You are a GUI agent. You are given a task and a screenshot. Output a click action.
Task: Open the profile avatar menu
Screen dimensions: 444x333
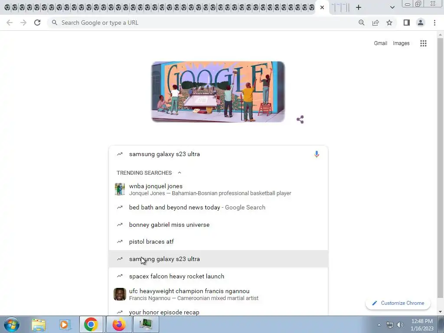(421, 23)
